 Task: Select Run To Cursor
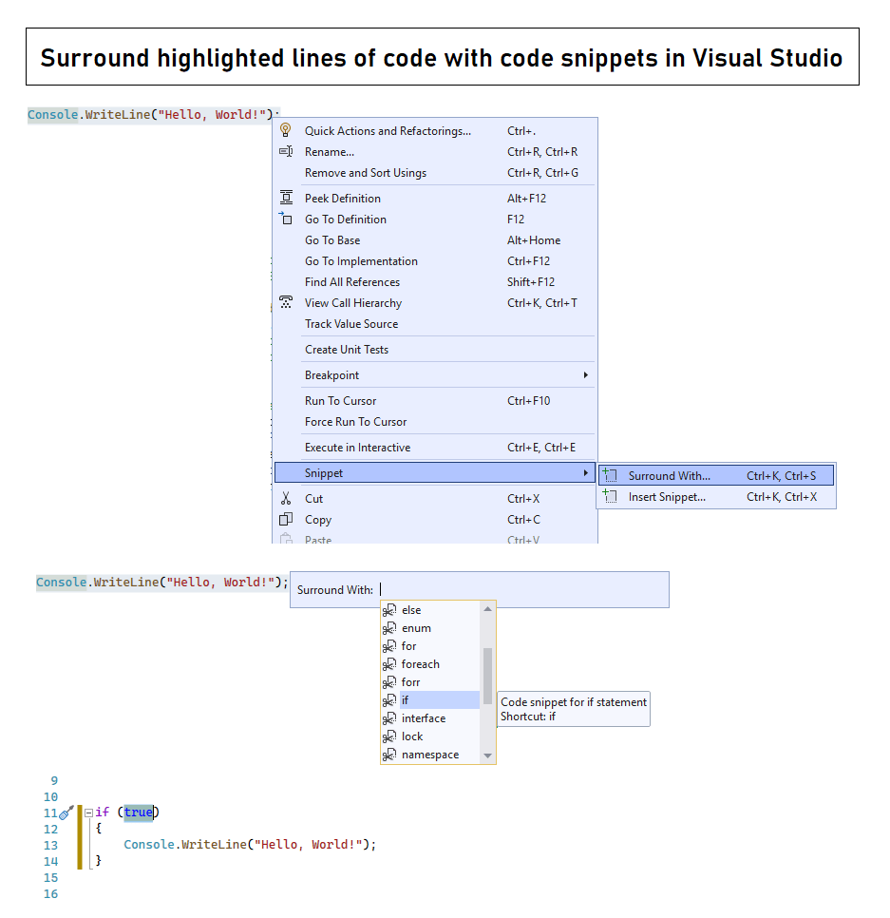point(435,400)
